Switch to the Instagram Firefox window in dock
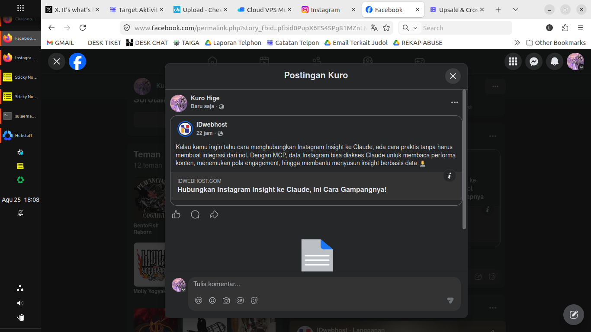This screenshot has width=591, height=332. tap(20, 57)
